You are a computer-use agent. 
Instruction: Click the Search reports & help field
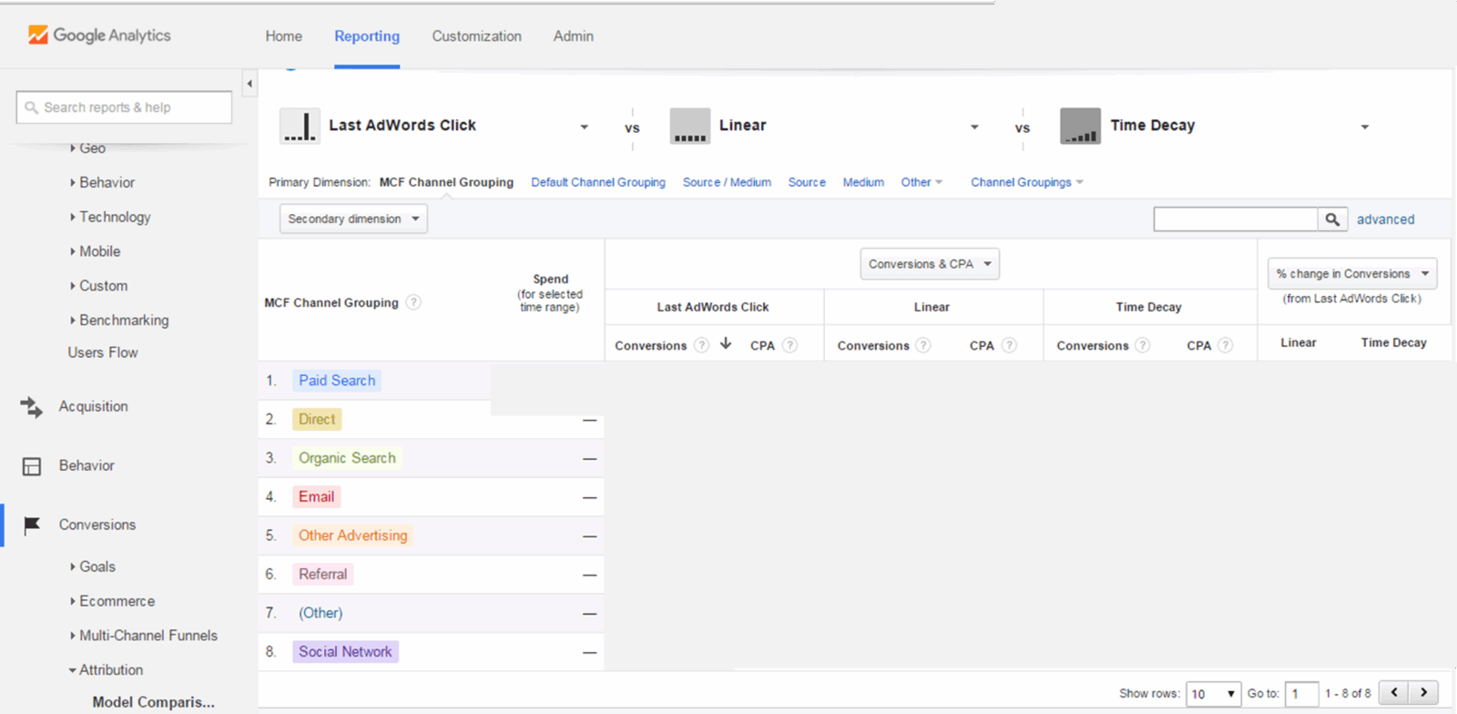point(124,107)
